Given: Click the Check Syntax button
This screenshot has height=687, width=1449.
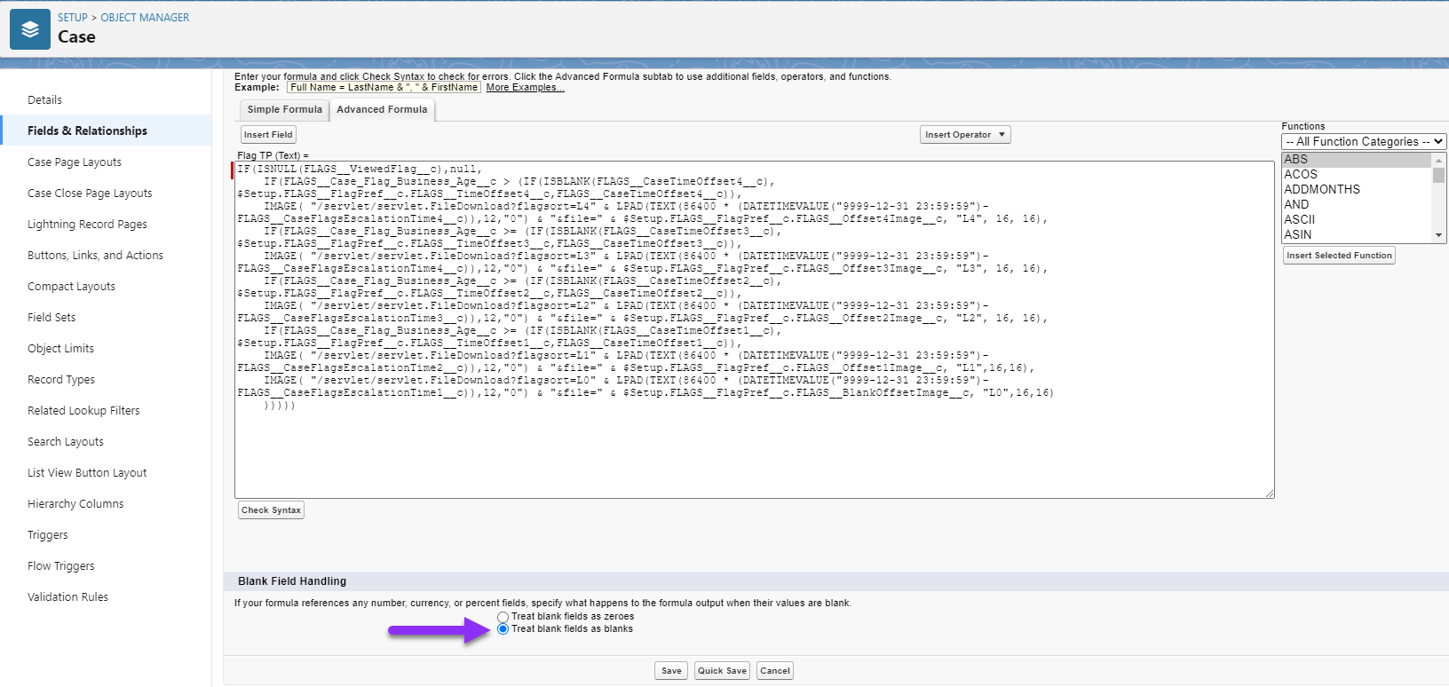Looking at the screenshot, I should tap(272, 510).
